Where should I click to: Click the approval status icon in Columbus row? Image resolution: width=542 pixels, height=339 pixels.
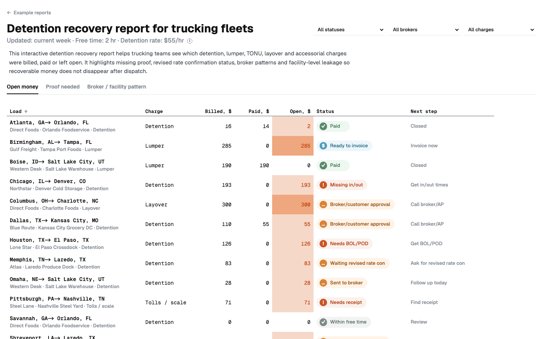(323, 205)
